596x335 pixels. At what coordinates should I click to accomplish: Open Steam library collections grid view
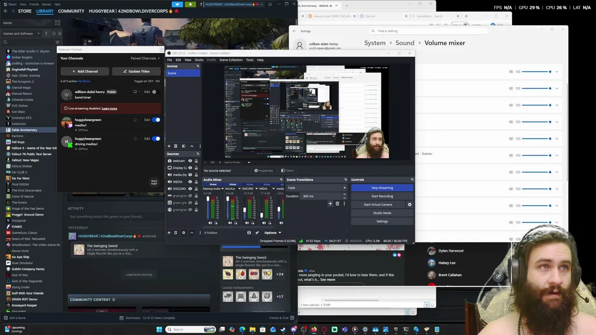click(x=57, y=22)
